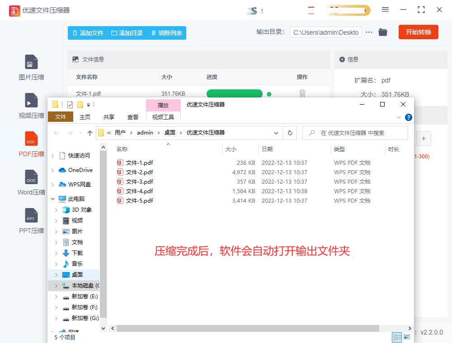Open the 查看 ribbon tab
This screenshot has width=452, height=343.
(133, 117)
